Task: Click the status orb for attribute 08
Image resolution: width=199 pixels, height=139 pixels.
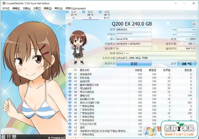Action: (70, 92)
